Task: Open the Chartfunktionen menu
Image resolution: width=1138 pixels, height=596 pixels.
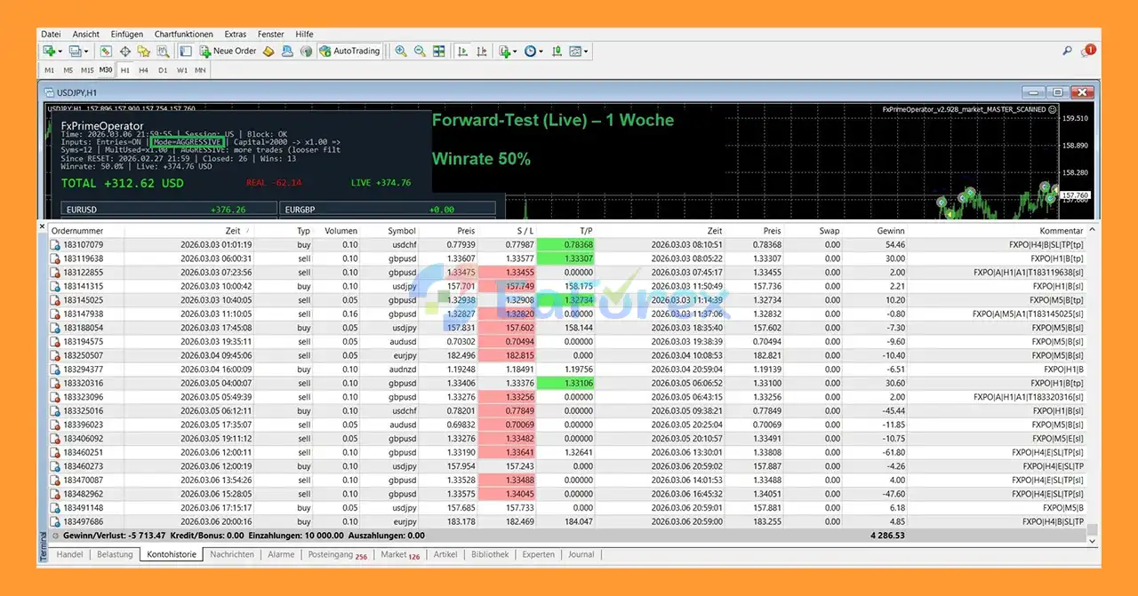Action: coord(183,34)
